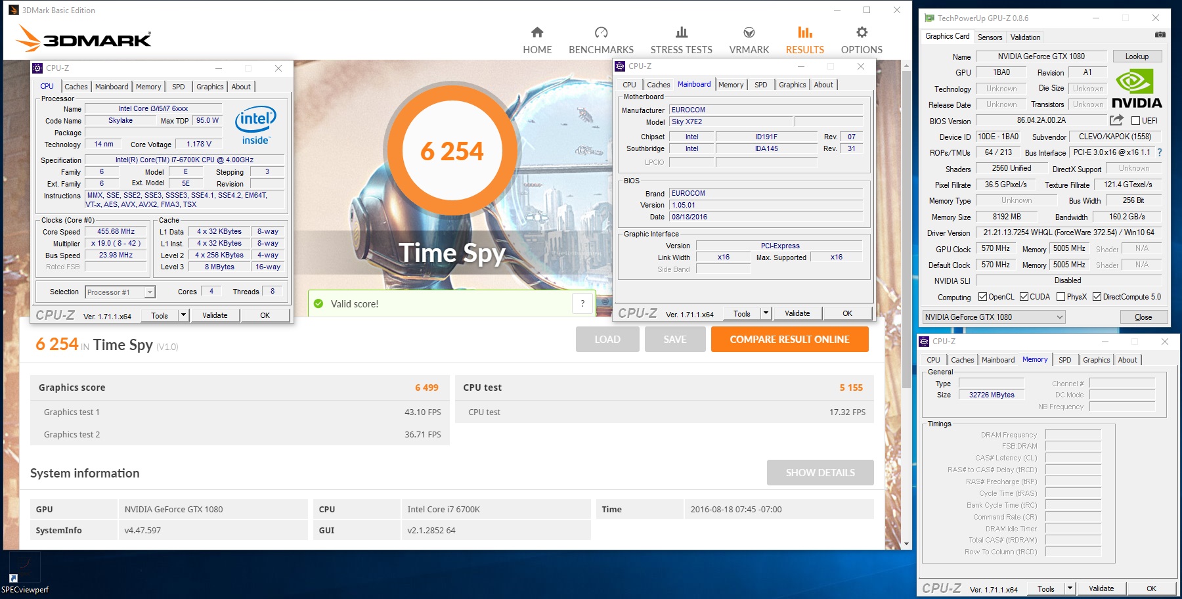The width and height of the screenshot is (1182, 599).
Task: Switch to the Sensors tab in GPU-Z
Action: point(990,37)
